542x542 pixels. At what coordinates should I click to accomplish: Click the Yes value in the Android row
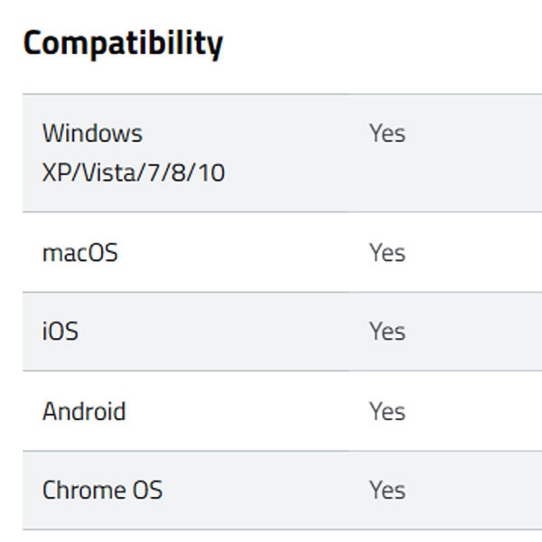pyautogui.click(x=387, y=412)
